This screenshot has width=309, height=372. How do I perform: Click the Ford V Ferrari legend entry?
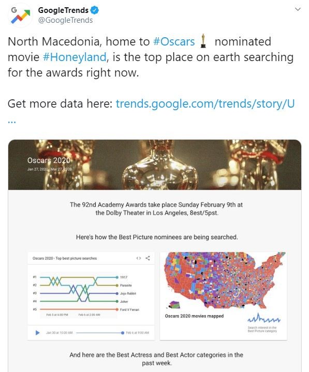pos(129,309)
